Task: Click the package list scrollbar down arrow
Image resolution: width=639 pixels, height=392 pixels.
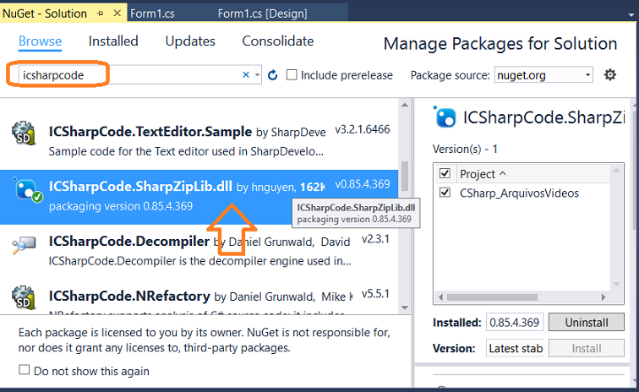Action: (x=405, y=308)
